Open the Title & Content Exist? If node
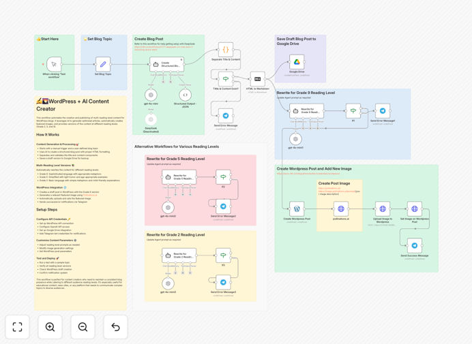Viewport: 472px width, 344px height. (226, 79)
